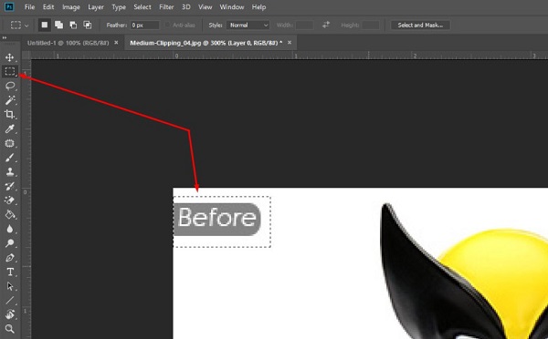Select the Crop tool
Image resolution: width=548 pixels, height=339 pixels.
click(10, 115)
